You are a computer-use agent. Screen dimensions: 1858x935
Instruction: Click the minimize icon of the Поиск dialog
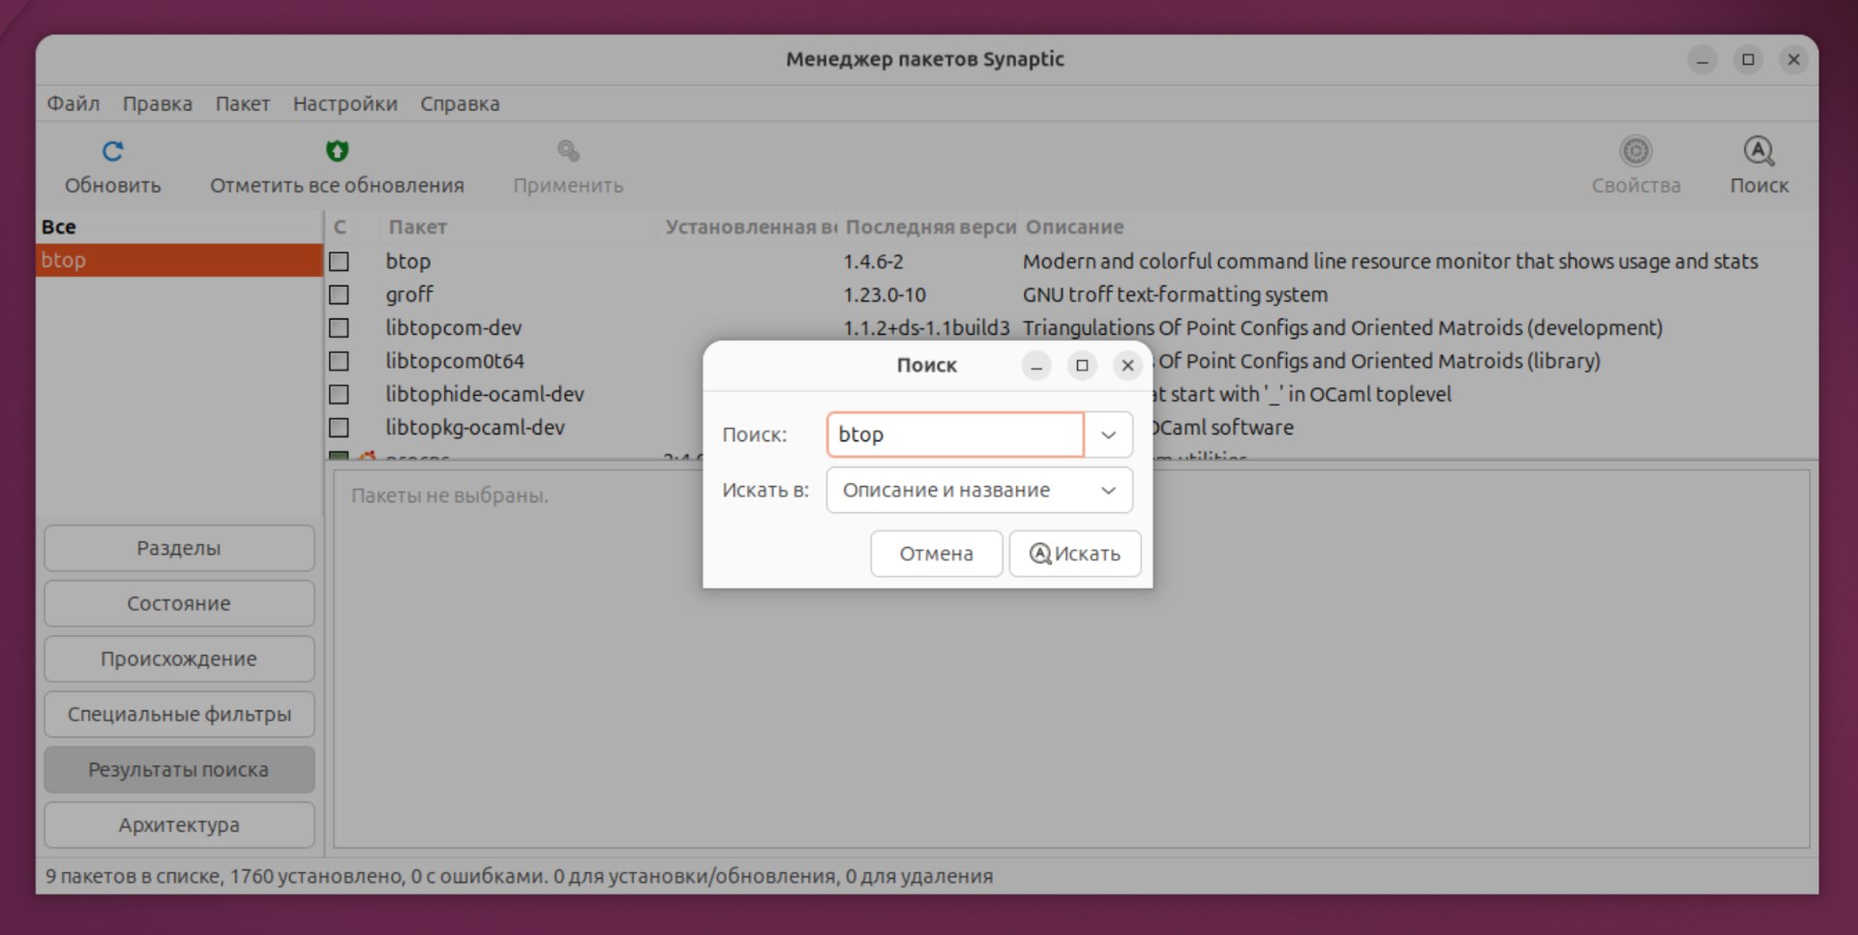[1036, 366]
